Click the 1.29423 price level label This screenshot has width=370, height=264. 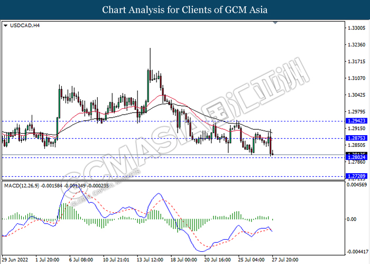tap(356, 121)
